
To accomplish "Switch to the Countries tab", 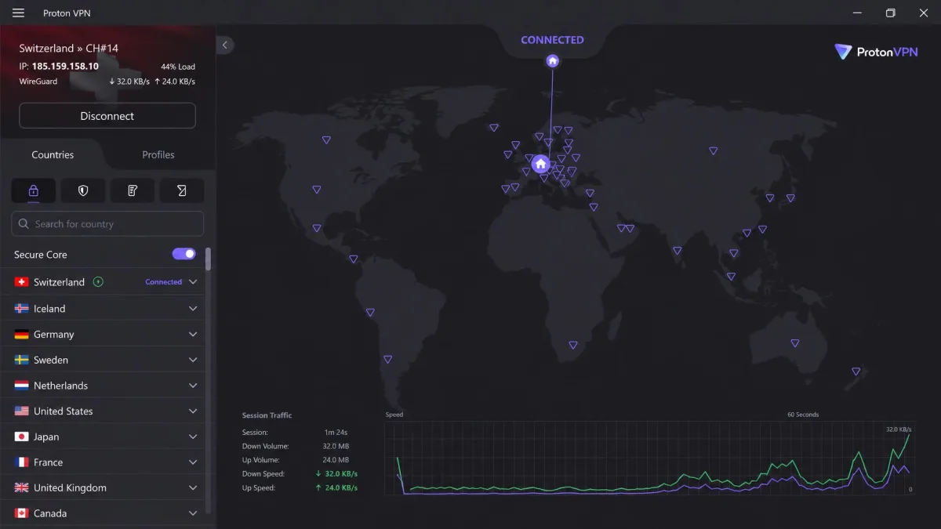I will click(x=53, y=154).
